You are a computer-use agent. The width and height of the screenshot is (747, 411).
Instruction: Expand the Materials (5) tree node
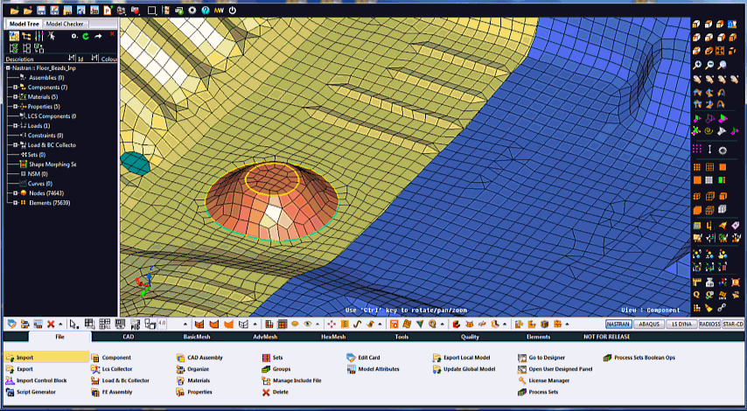pos(16,97)
